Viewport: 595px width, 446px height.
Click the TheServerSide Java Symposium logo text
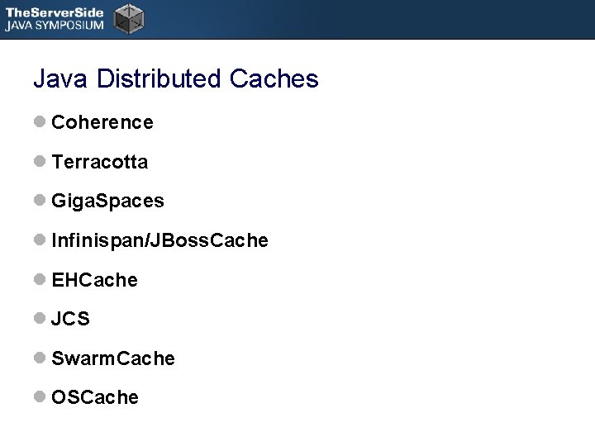[55, 19]
